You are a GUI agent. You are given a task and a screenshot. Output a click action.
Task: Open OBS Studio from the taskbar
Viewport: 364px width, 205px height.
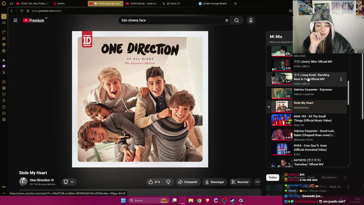[x=224, y=200]
